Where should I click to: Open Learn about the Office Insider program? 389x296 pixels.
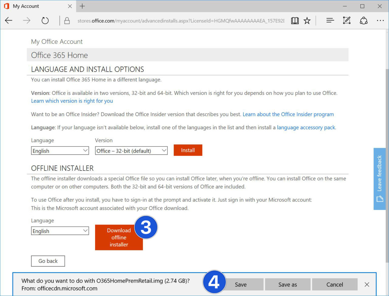coord(288,114)
